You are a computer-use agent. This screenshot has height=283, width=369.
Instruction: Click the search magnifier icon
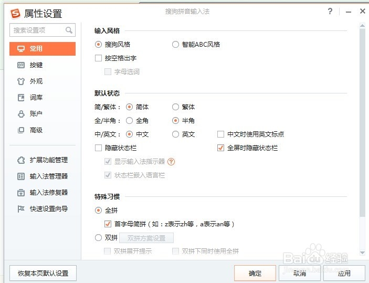click(x=69, y=30)
